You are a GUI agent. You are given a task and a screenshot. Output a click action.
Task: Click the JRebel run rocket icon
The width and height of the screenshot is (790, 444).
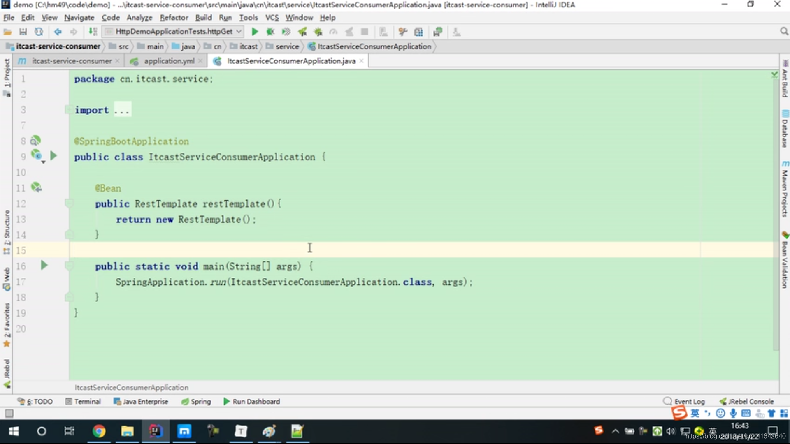pyautogui.click(x=302, y=32)
